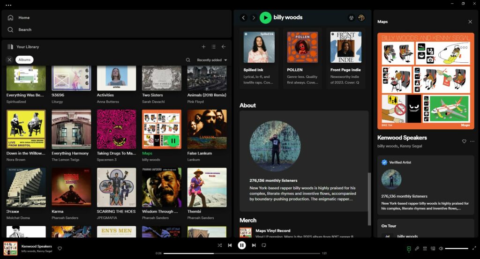The height and width of the screenshot is (259, 480).
Task: Open Down in the Willow album
Action: (x=26, y=129)
